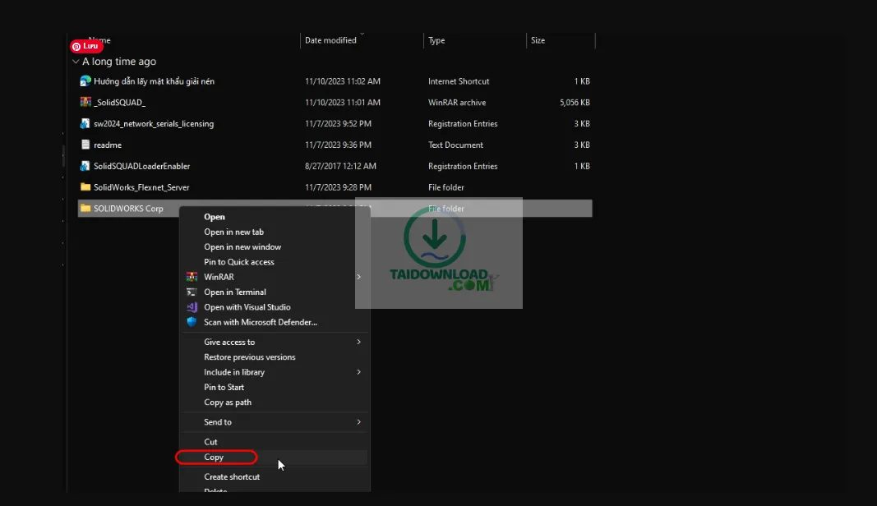This screenshot has width=877, height=506.
Task: Click the readme text document icon
Action: click(x=85, y=145)
